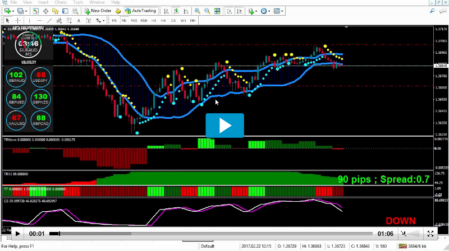Expand the New Chart dropdown arrow
449x251 pixels.
(13, 11)
